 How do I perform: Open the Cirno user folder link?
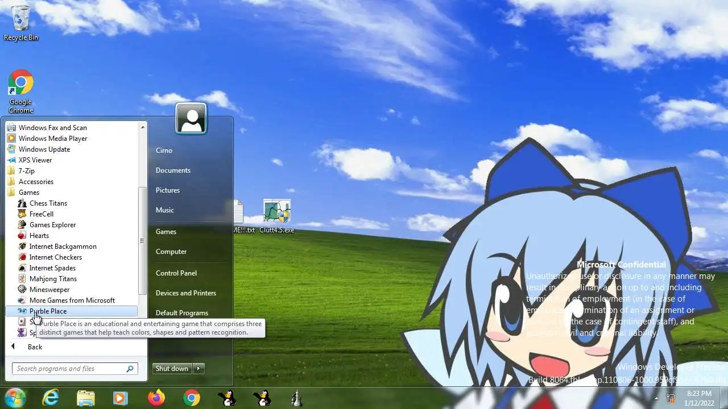pyautogui.click(x=164, y=151)
